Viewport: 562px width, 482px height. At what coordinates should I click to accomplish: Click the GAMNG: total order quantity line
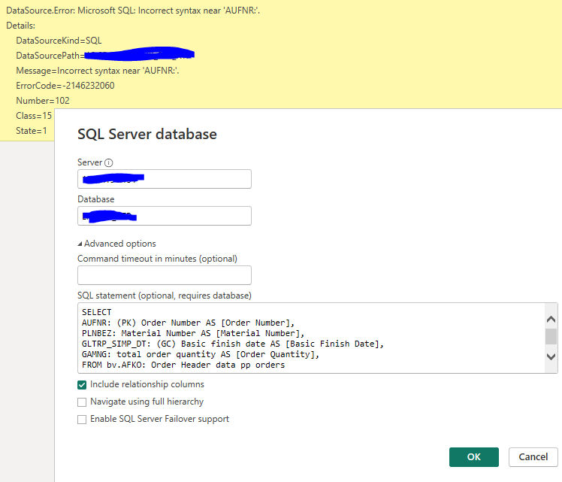[201, 355]
